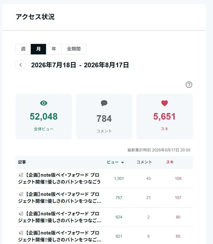Image resolution: width=213 pixels, height=244 pixels.
Task: Click the thumbnail icon of the 624-view article
Action: 21,214
